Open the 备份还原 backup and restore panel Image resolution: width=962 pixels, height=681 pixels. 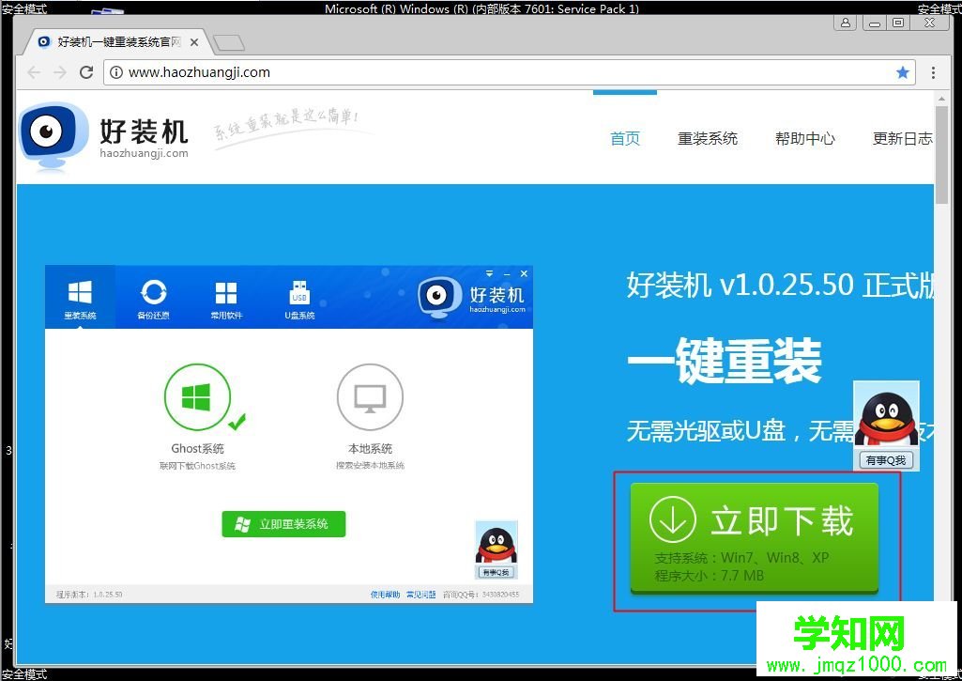point(153,296)
